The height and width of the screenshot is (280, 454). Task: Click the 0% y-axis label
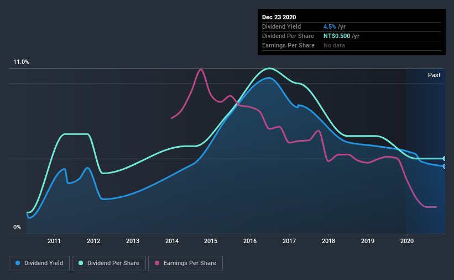point(17,228)
